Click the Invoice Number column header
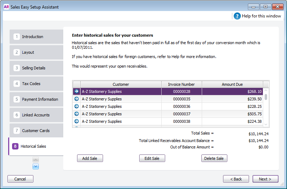This screenshot has height=189, width=287. [182, 84]
